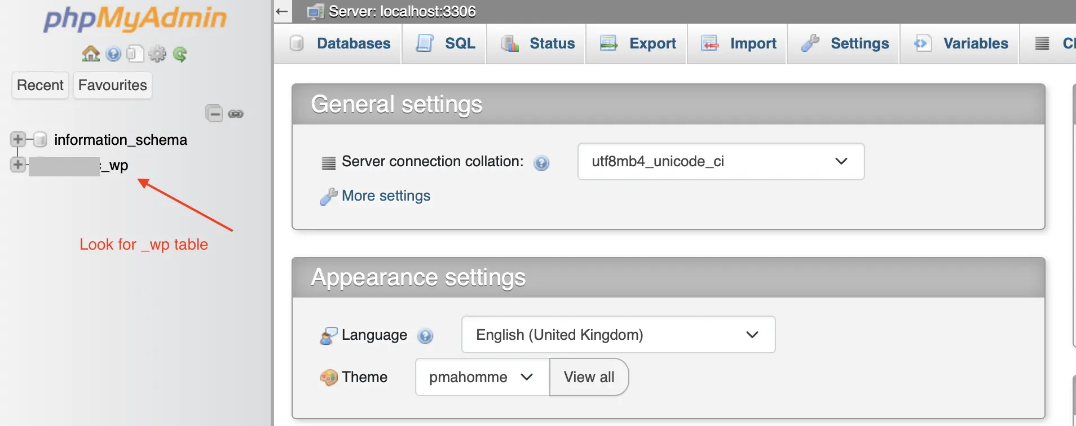The width and height of the screenshot is (1076, 426).
Task: Click the information_schema database icon
Action: pyautogui.click(x=40, y=139)
